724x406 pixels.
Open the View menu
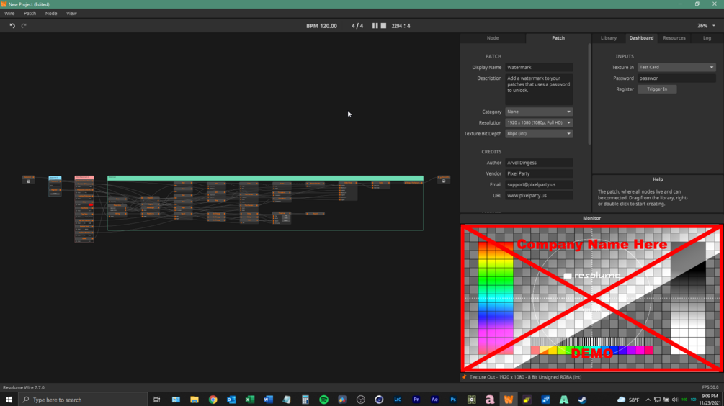click(x=71, y=14)
